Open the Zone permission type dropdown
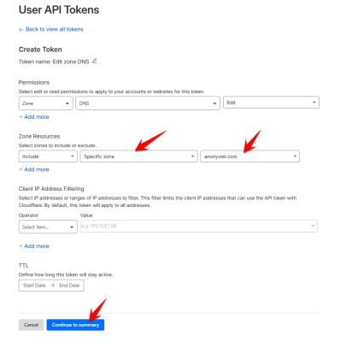352x342 pixels. tap(45, 103)
